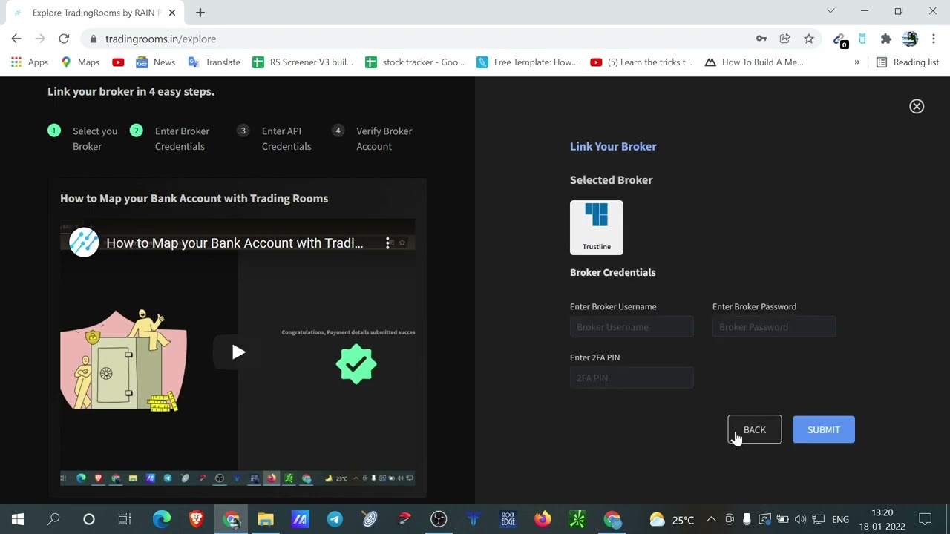Go to step 4 Verify Broker Account
Viewport: 950px width, 534px height.
[x=373, y=139]
